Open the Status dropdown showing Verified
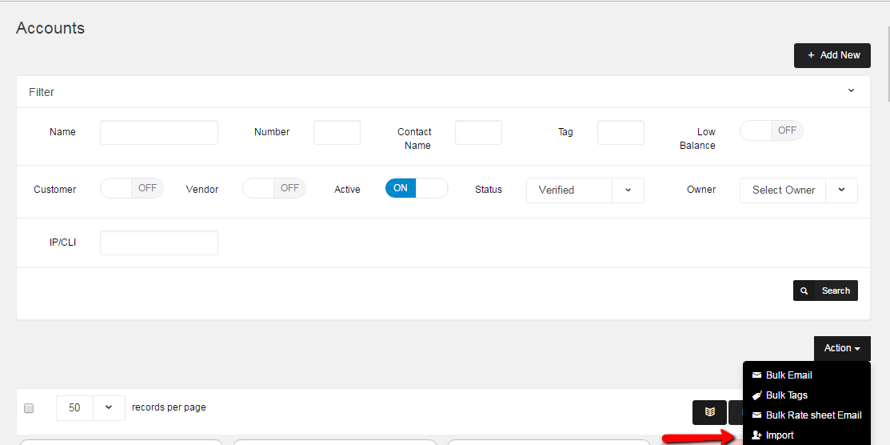Viewport: 890px width, 445px height. point(585,190)
